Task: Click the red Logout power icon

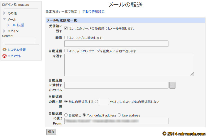Action: click(4, 56)
